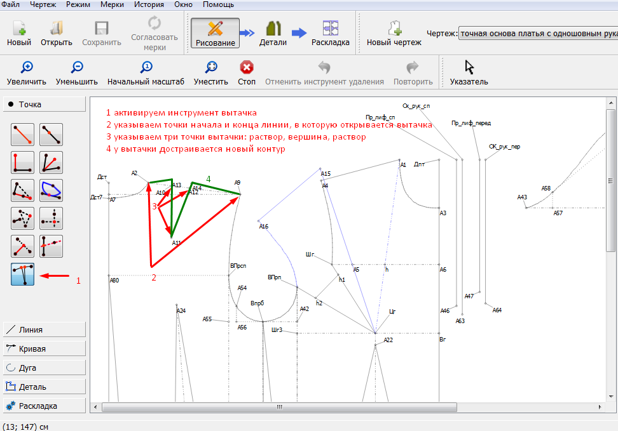Click the scroll-down arrow of canvas
This screenshot has height=431, width=618.
[610, 397]
